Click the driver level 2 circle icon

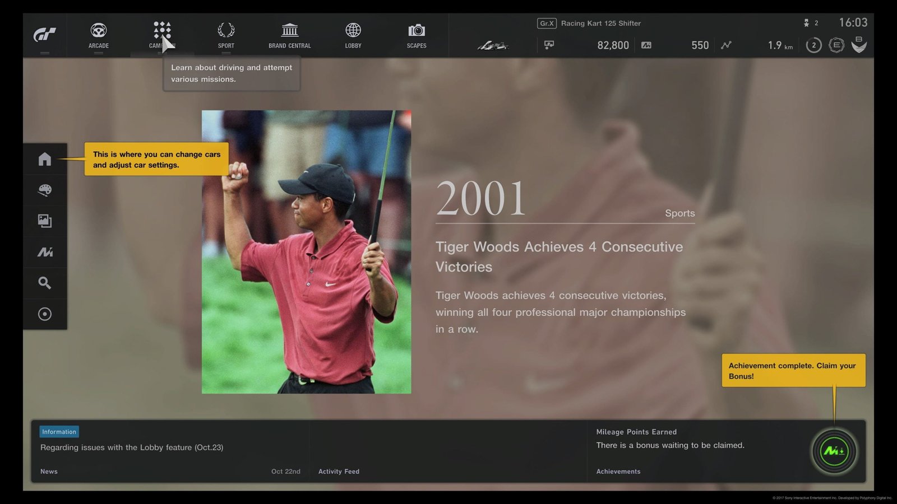tap(813, 45)
